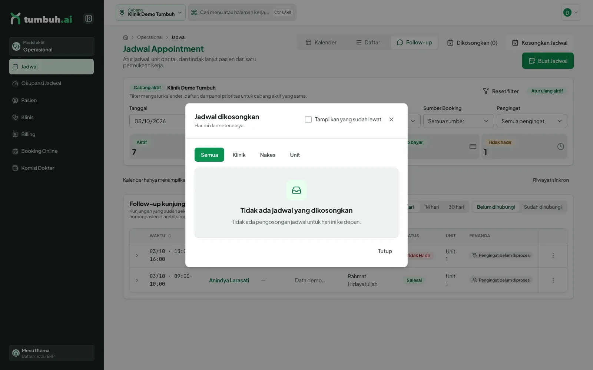Click the Rahmat Hidayatullah cell

tap(362, 280)
